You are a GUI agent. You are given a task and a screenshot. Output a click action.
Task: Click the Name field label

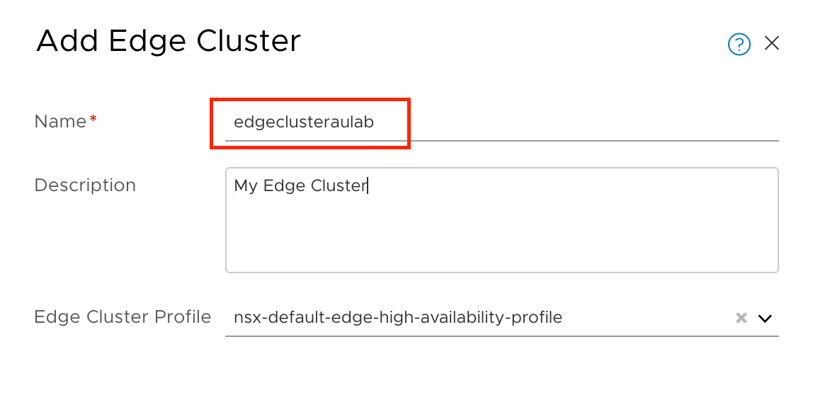60,122
